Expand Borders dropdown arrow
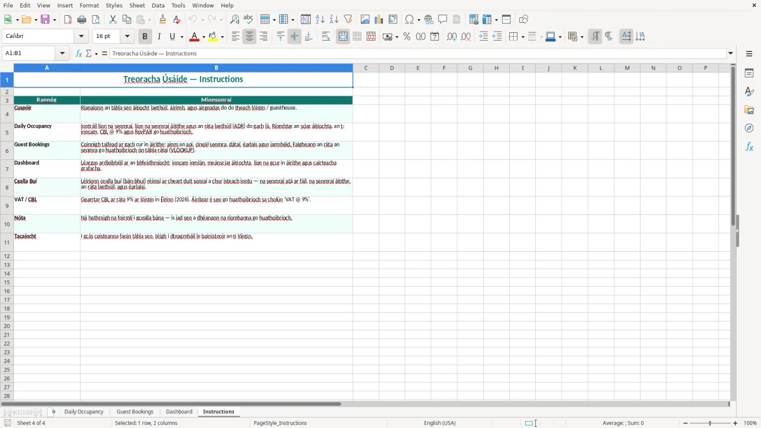This screenshot has height=428, width=761. pyautogui.click(x=522, y=37)
